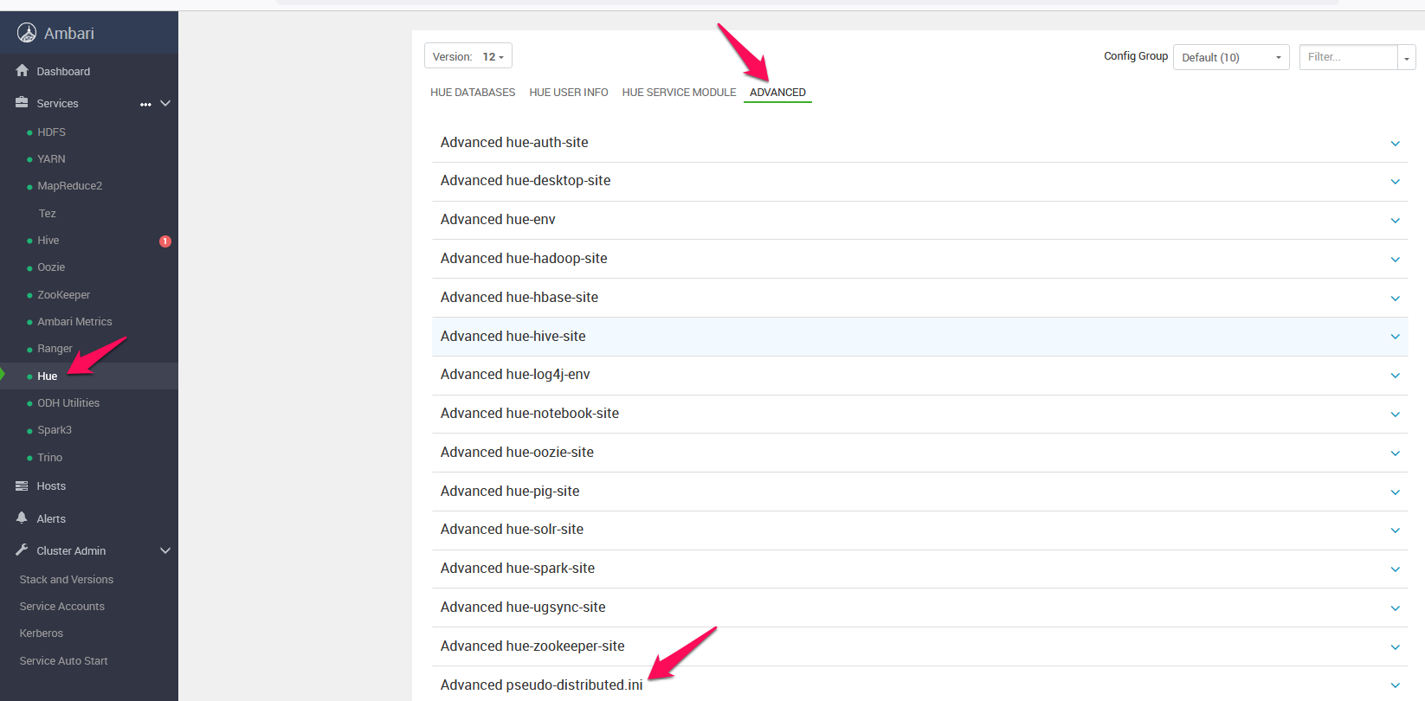Expand Advanced hue-hadoop-site section
This screenshot has height=701, width=1425.
click(x=919, y=259)
